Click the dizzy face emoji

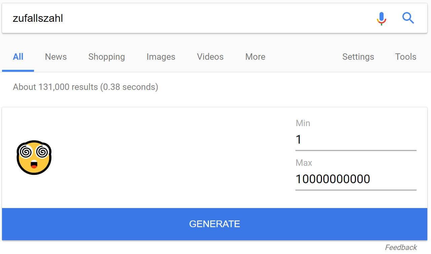[34, 157]
